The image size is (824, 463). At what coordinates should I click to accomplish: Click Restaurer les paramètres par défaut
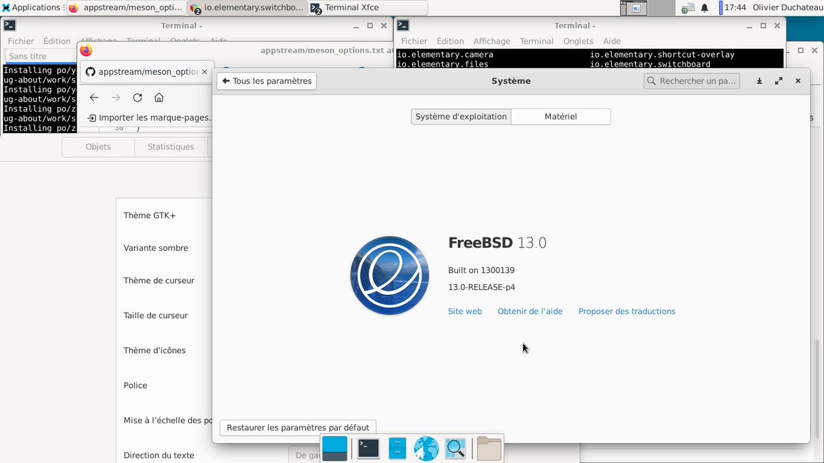(298, 427)
